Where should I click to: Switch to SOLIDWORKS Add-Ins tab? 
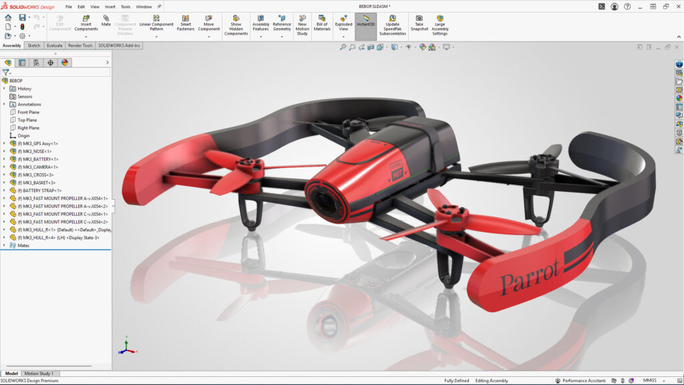click(119, 45)
